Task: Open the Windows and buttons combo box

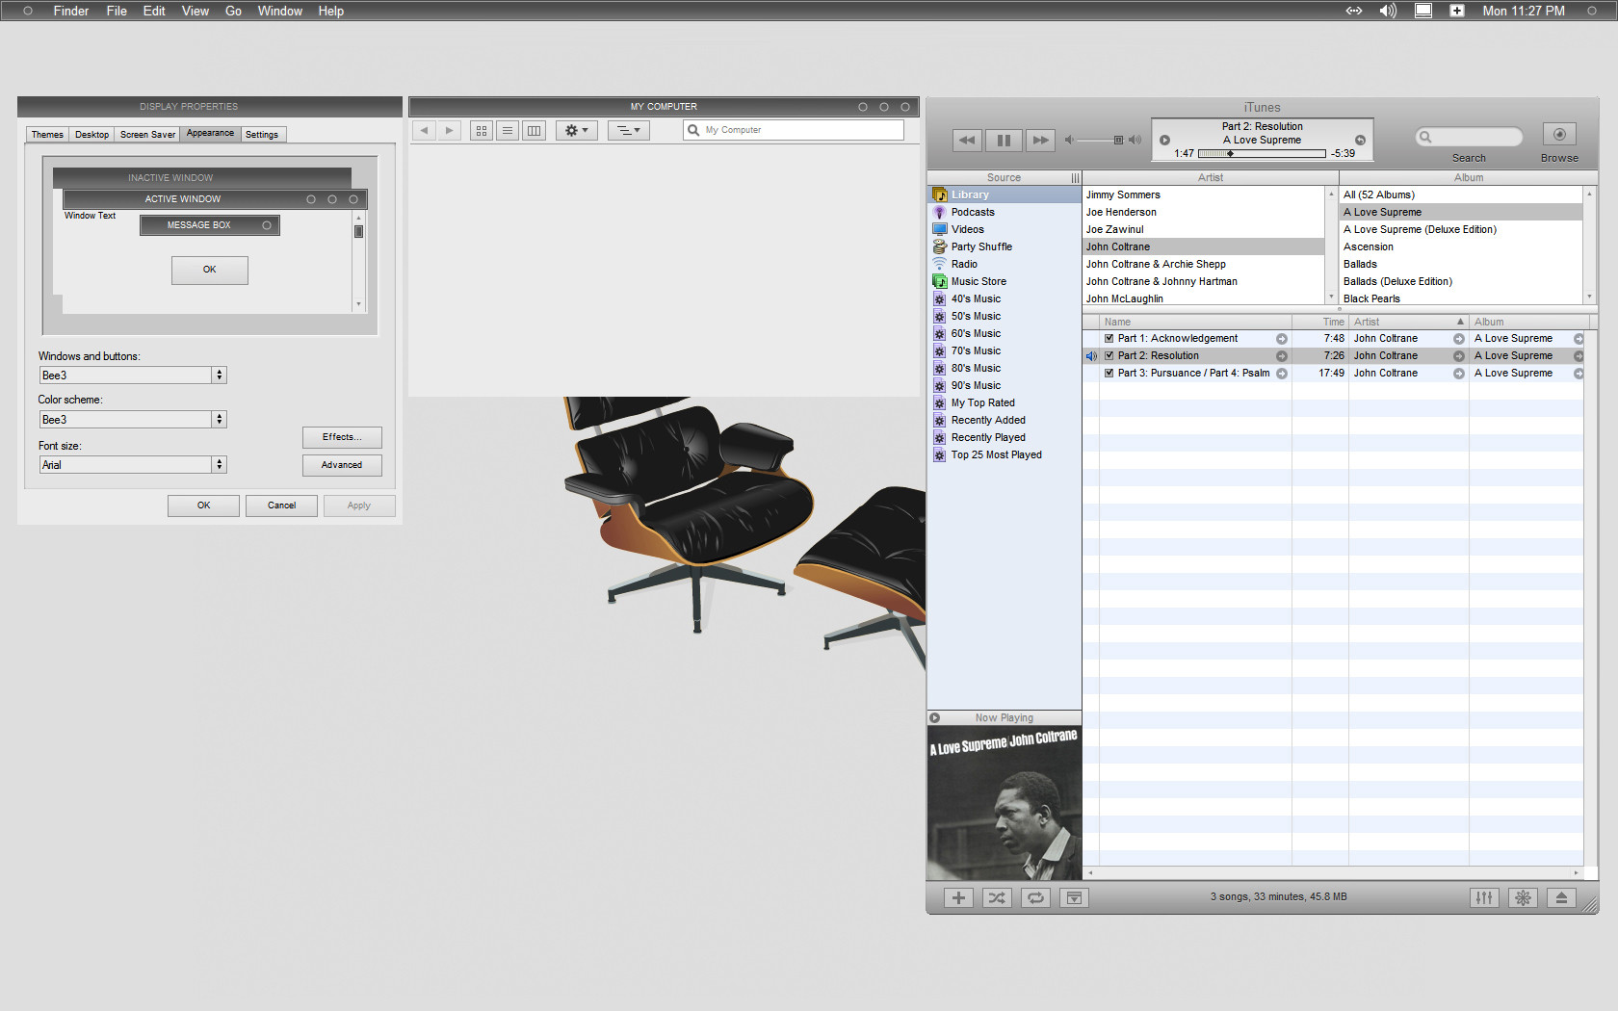Action: pos(133,375)
